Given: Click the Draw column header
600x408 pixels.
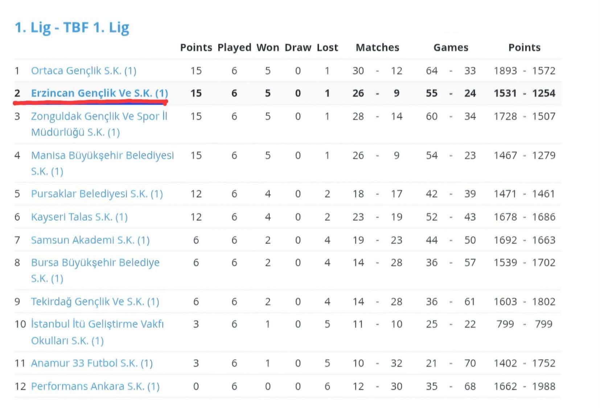Looking at the screenshot, I should click(298, 48).
